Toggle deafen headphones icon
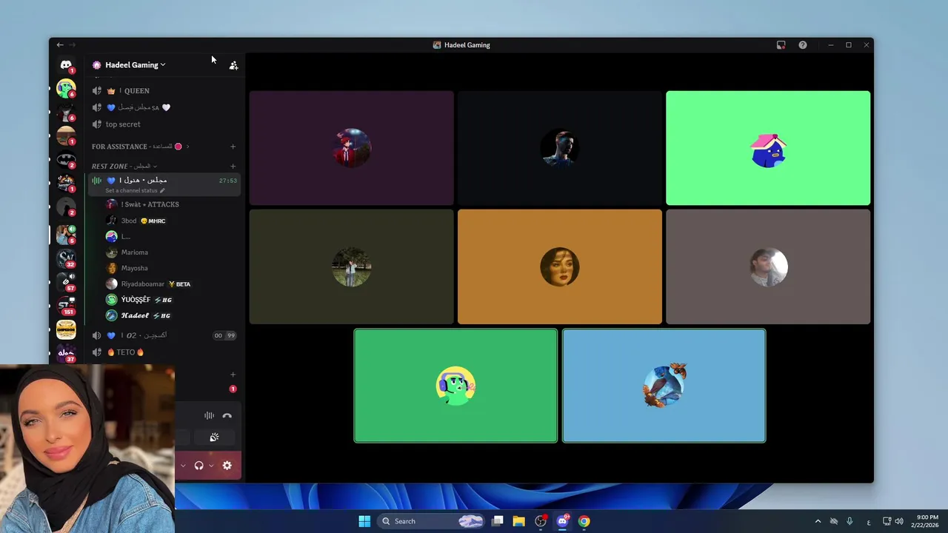Image resolution: width=948 pixels, height=533 pixels. tap(198, 466)
